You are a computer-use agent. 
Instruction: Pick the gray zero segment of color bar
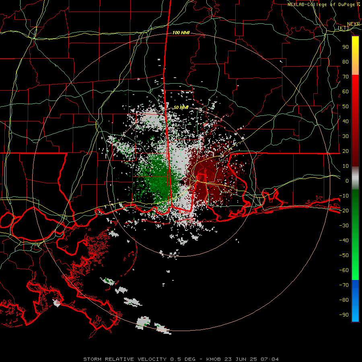click(x=355, y=178)
